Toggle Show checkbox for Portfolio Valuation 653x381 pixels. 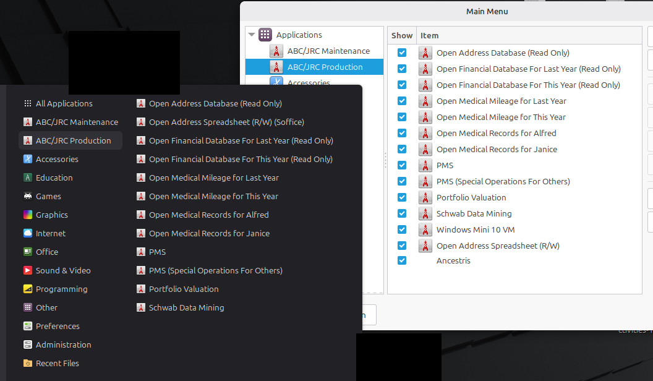click(x=402, y=197)
